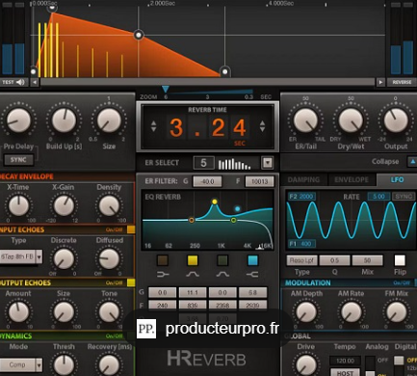Click the F1 400 field

(301, 244)
